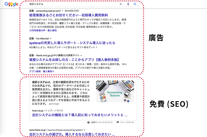The height and width of the screenshot is (137, 207).
Task: Click the フィードバック flag icon
Action: coord(118,122)
